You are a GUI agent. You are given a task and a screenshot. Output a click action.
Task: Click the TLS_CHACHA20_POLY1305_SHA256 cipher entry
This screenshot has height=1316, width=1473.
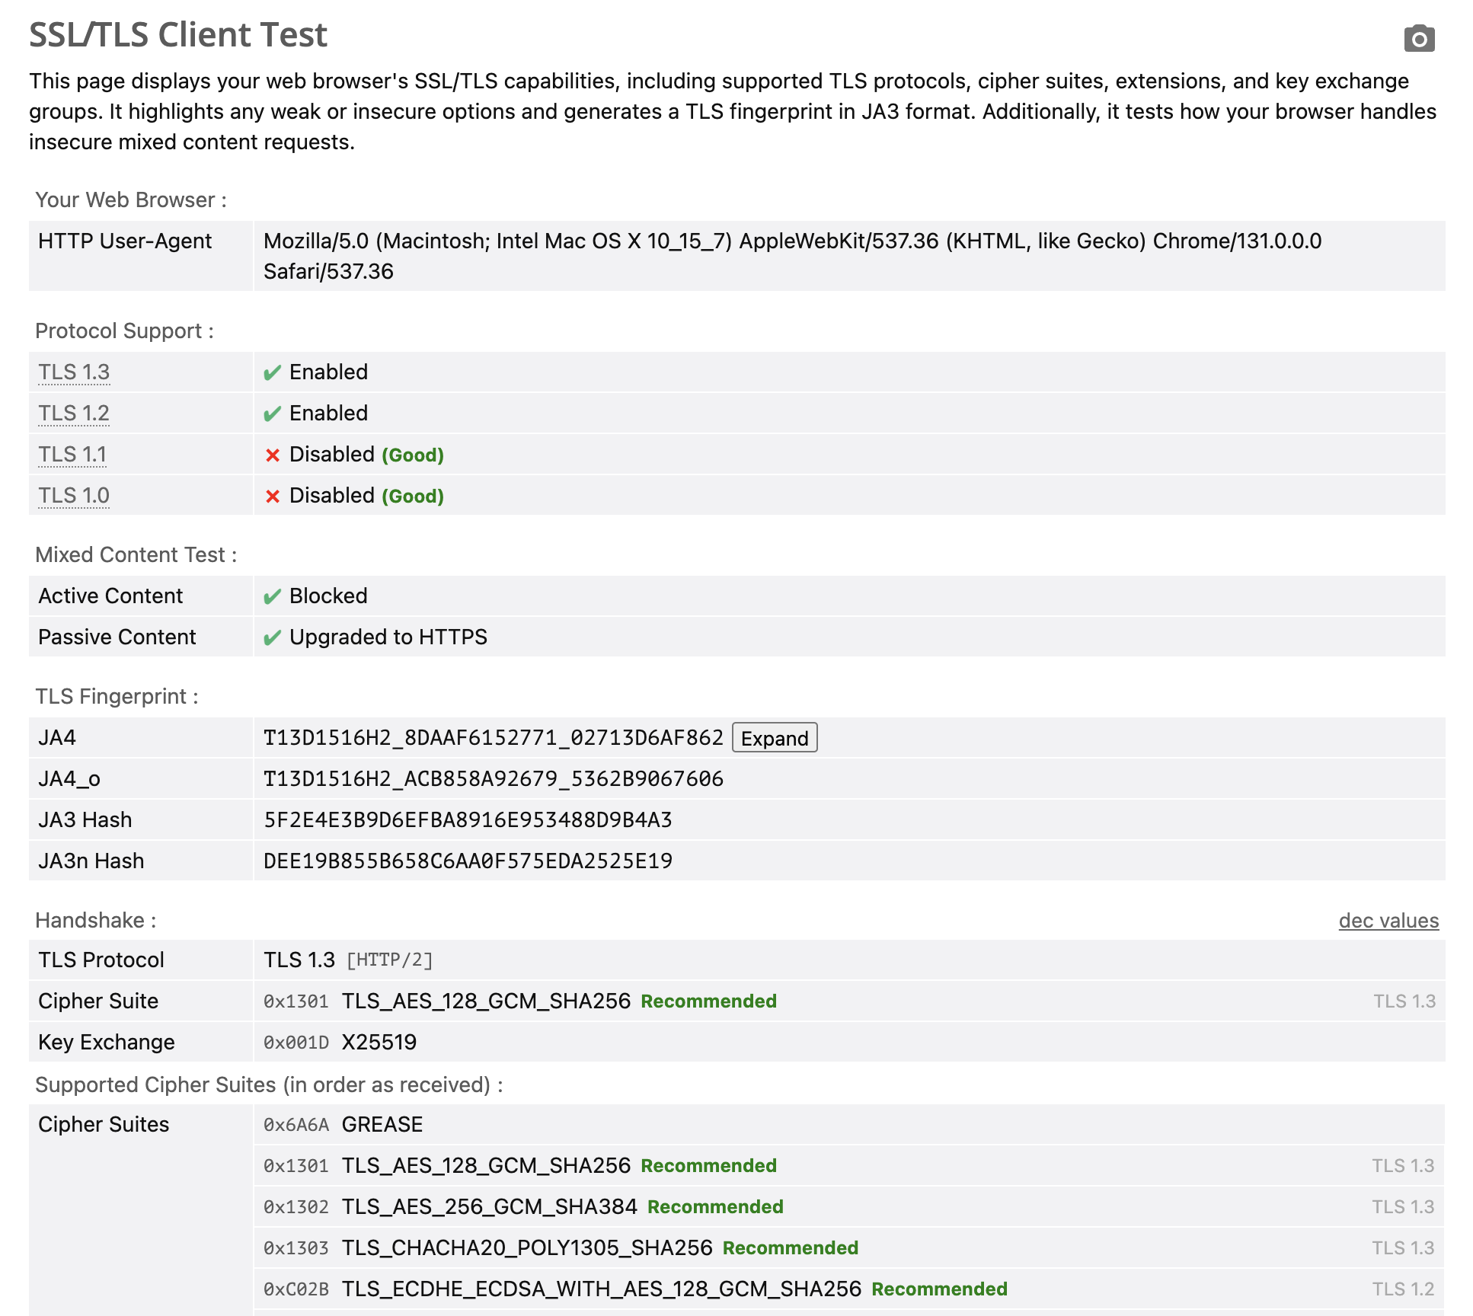point(527,1248)
